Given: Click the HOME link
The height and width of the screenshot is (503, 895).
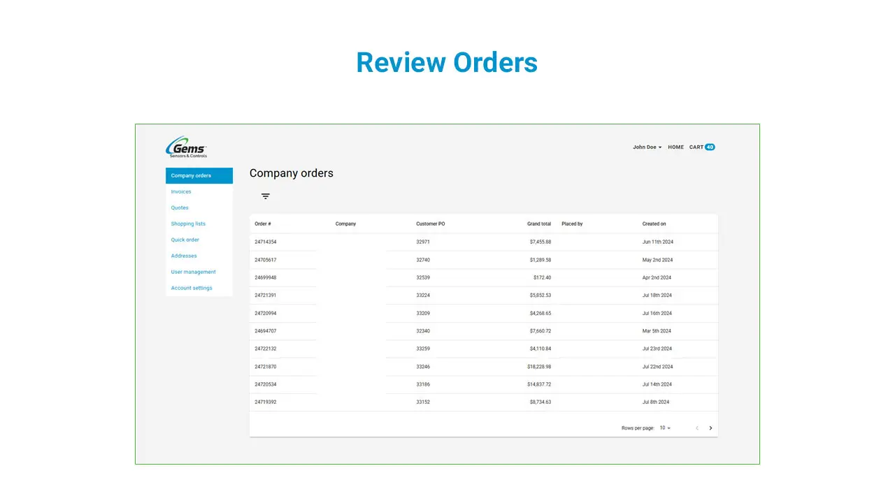Looking at the screenshot, I should point(675,147).
